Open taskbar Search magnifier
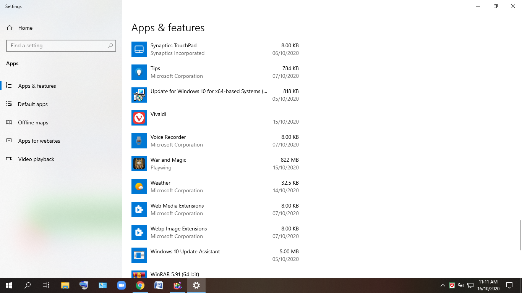The height and width of the screenshot is (293, 522). (28, 285)
